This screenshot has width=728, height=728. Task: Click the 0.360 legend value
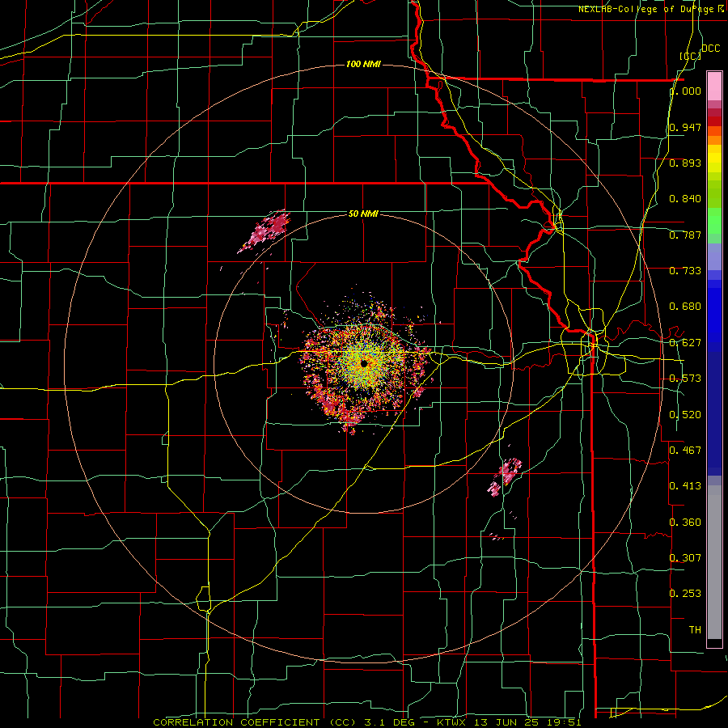coord(685,523)
